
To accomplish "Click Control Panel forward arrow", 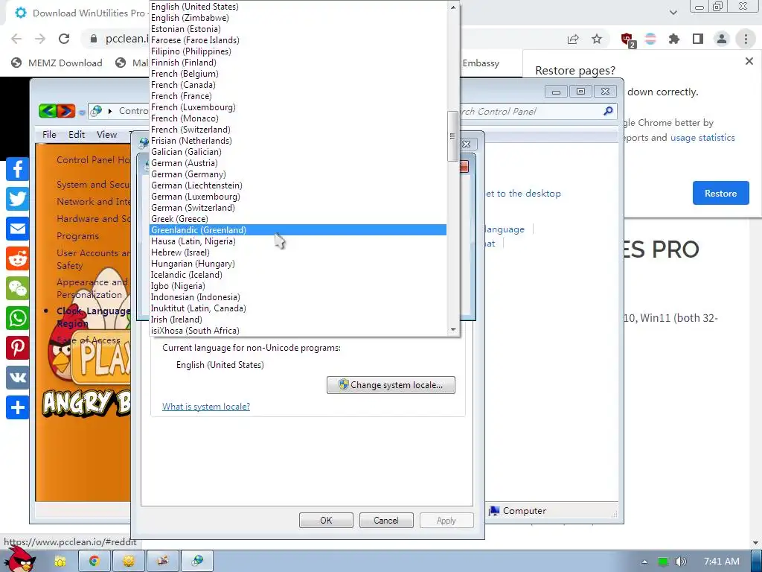I will pyautogui.click(x=66, y=111).
